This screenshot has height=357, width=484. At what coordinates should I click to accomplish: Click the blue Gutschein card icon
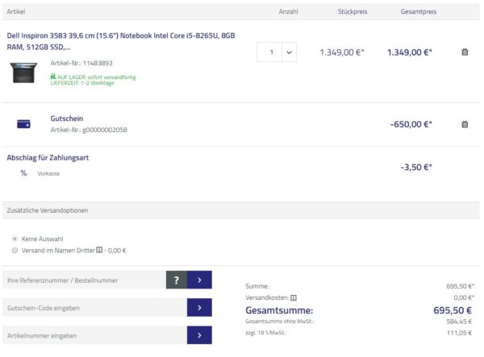click(x=23, y=124)
